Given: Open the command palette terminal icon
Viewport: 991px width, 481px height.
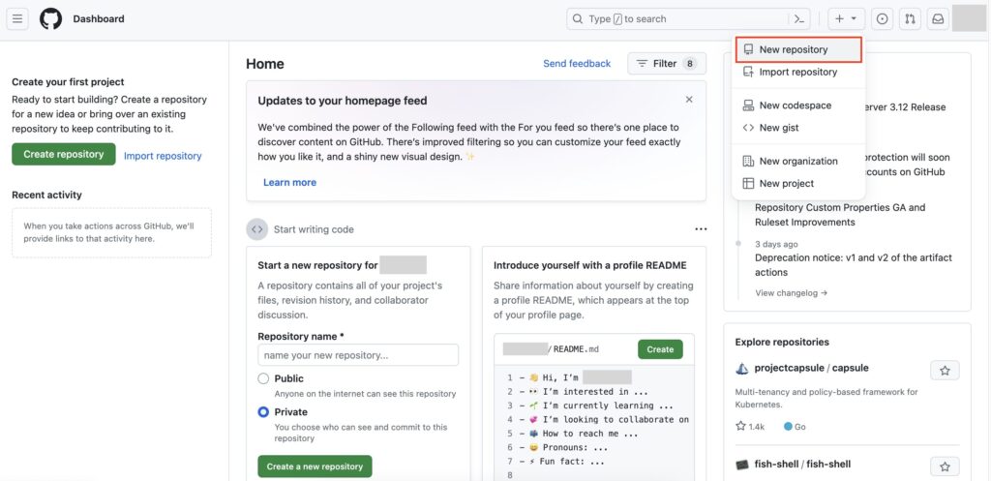Looking at the screenshot, I should click(799, 19).
